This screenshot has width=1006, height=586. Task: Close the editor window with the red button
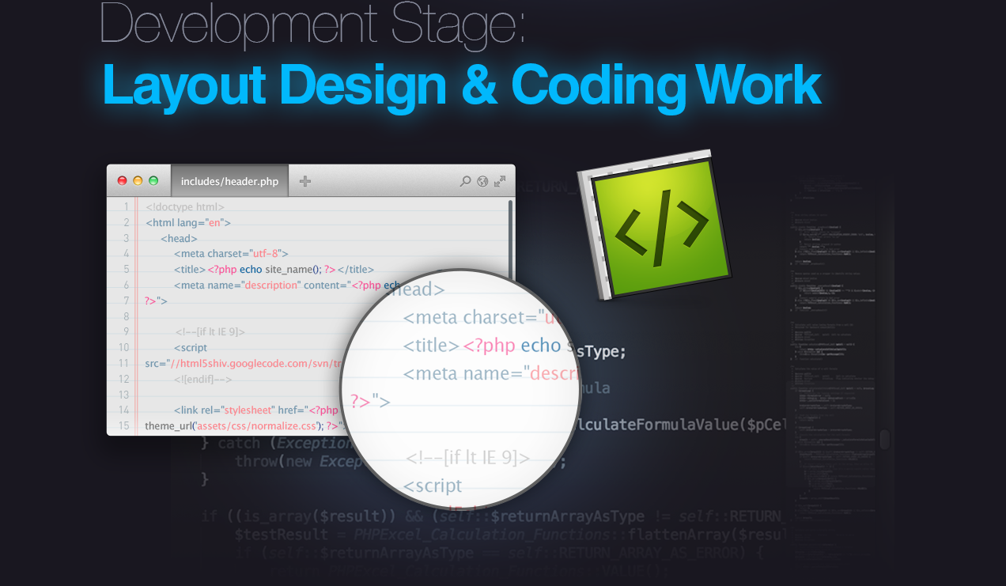(x=123, y=181)
